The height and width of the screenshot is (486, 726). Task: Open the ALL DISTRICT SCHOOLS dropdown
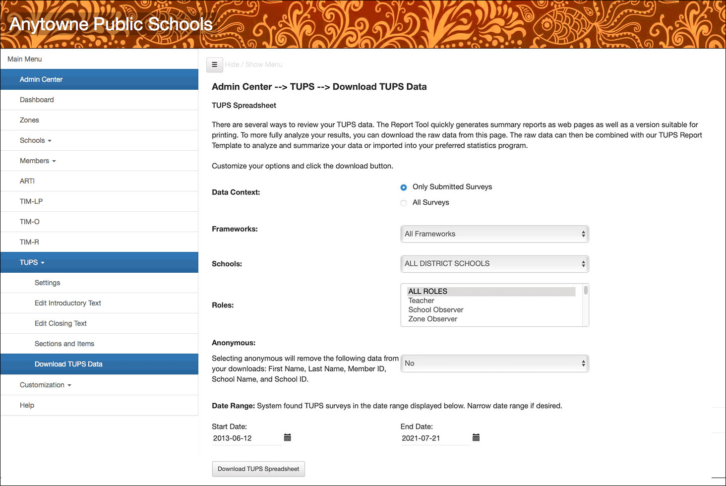coord(494,264)
